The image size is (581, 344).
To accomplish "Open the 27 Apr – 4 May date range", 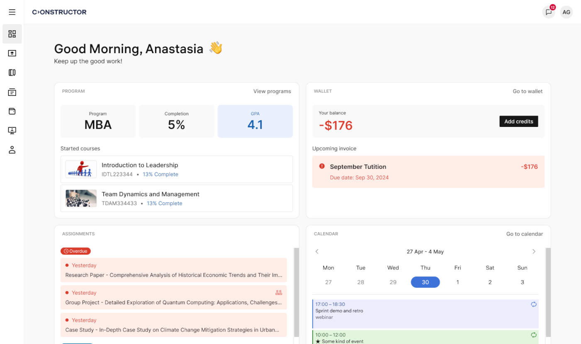I will (425, 252).
